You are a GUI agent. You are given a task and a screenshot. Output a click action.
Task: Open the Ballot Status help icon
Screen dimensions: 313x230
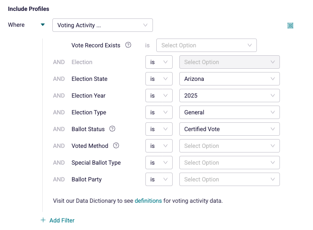tap(112, 129)
